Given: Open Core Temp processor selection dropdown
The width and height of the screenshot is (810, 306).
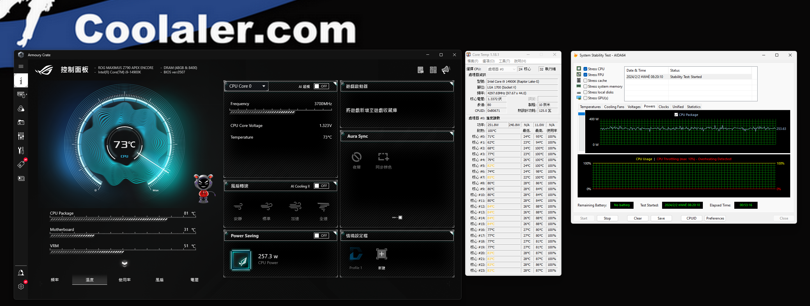Looking at the screenshot, I should (x=502, y=69).
